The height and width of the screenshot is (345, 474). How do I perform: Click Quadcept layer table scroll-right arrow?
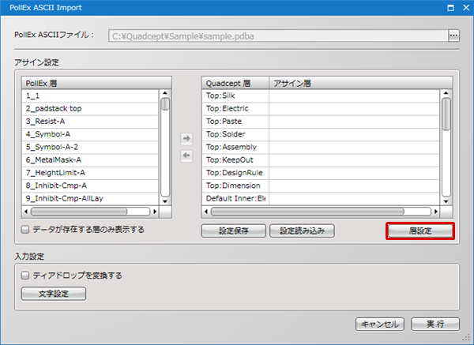click(x=436, y=212)
